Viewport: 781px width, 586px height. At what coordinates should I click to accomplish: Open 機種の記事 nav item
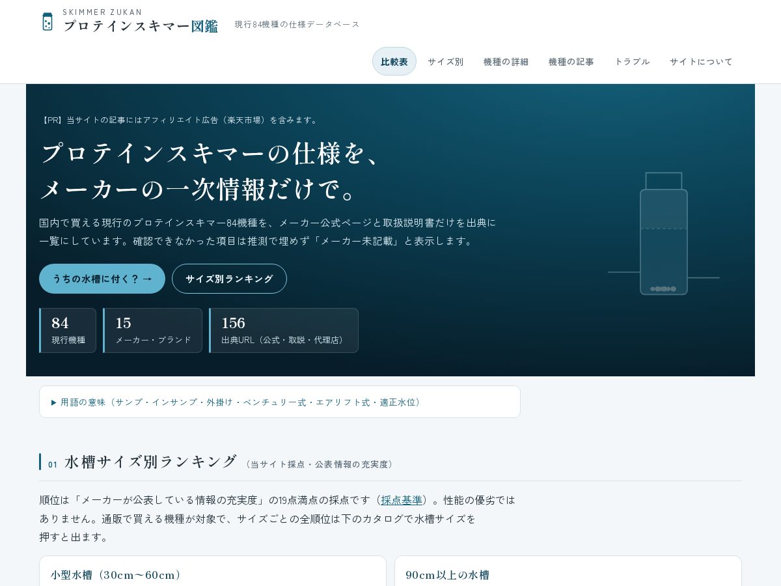point(571,61)
